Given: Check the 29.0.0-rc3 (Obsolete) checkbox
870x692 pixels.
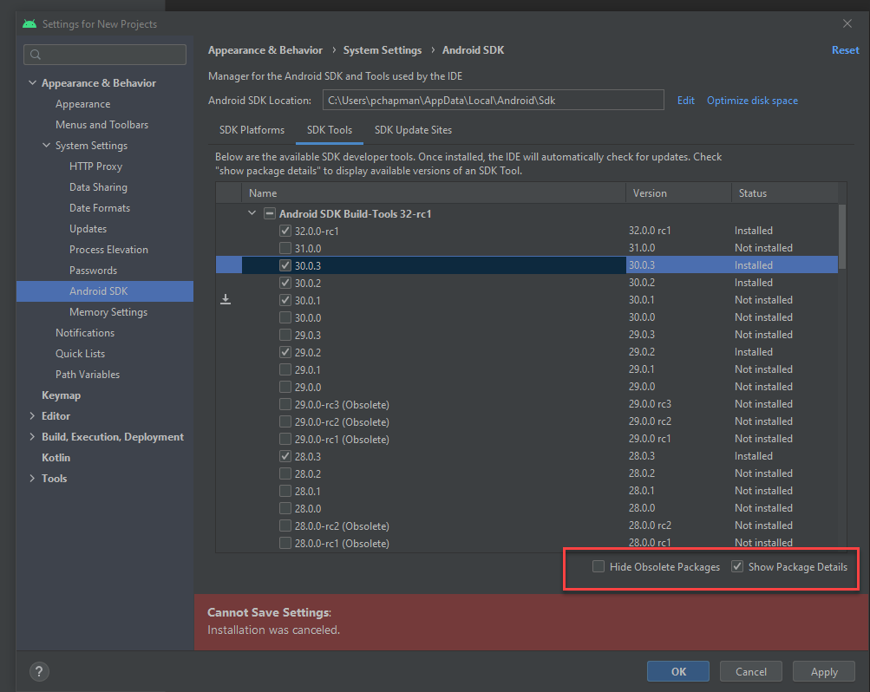Looking at the screenshot, I should [285, 404].
